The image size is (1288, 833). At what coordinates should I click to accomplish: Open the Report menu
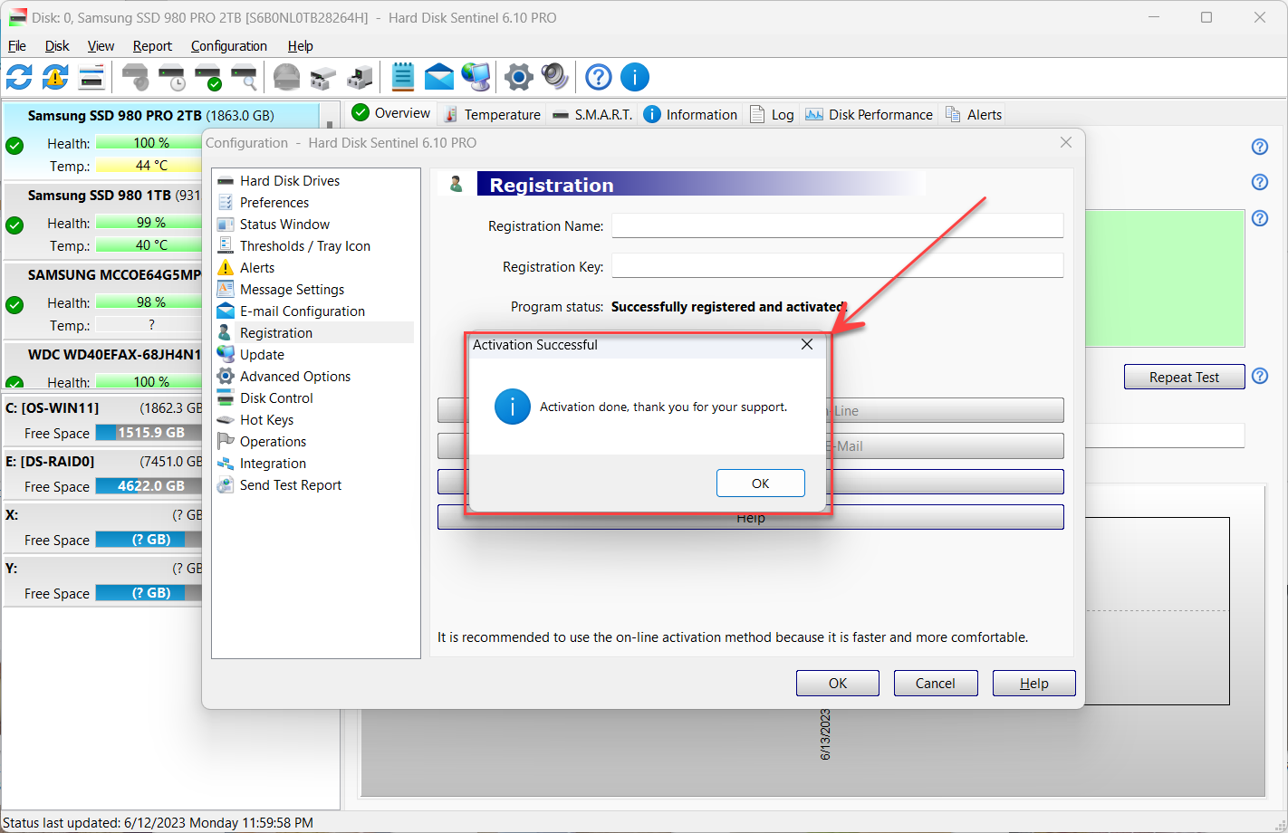[152, 46]
